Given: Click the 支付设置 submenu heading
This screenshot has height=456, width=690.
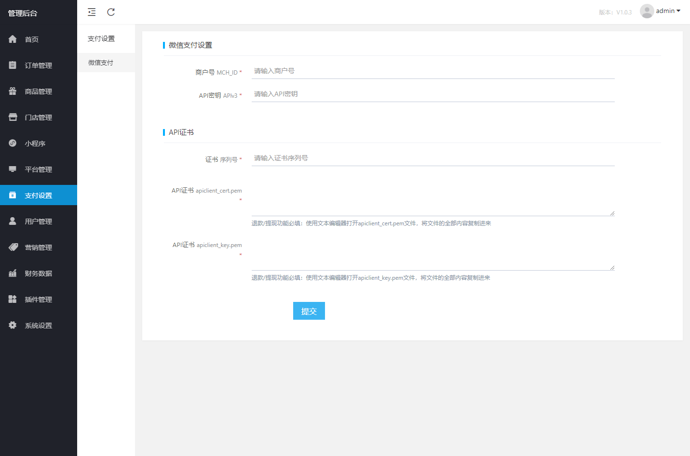Looking at the screenshot, I should point(101,39).
